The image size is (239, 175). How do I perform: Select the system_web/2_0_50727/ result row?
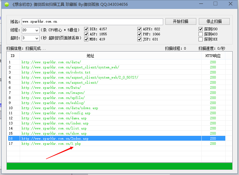(x=117, y=77)
